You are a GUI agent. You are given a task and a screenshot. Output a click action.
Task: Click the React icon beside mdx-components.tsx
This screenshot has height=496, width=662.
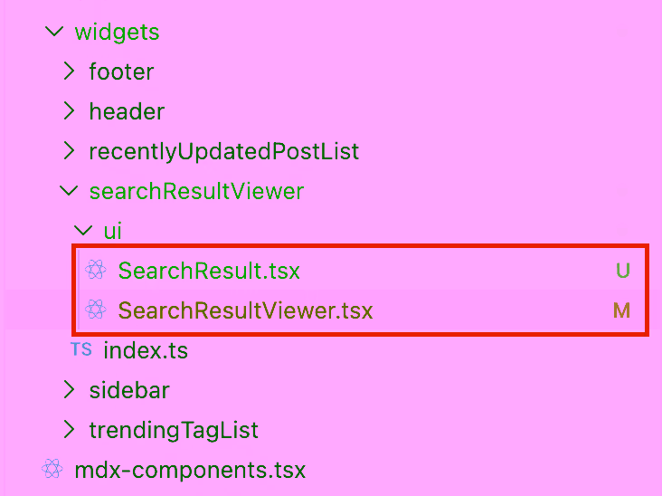(x=52, y=470)
